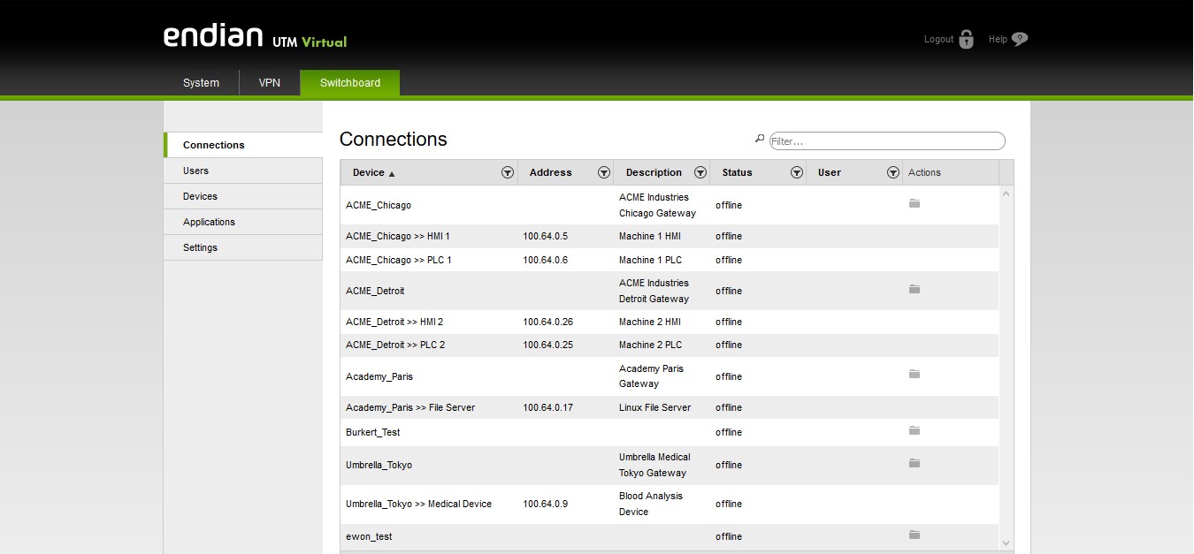The height and width of the screenshot is (554, 1194).
Task: Click folder icon in Academy_Paris row
Action: pos(915,375)
